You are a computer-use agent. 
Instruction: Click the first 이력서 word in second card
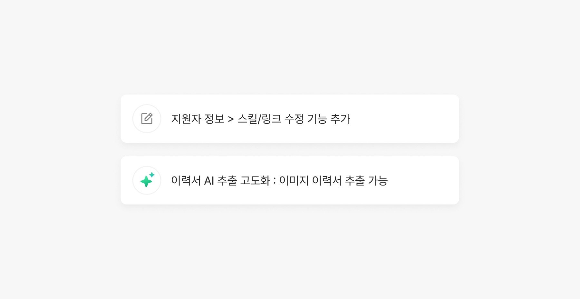186,181
